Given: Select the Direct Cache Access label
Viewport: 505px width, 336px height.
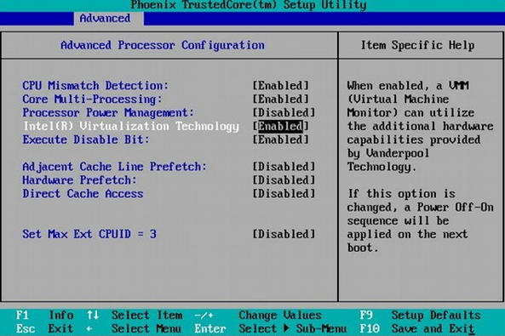Looking at the screenshot, I should click(83, 194).
